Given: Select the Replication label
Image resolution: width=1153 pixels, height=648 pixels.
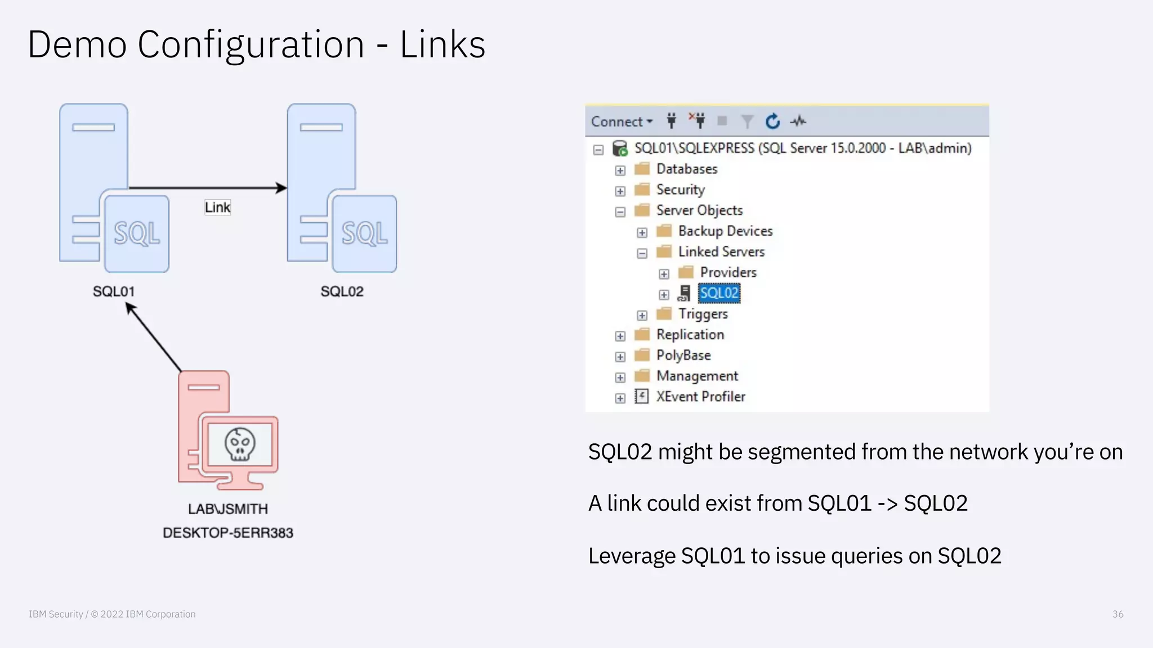Looking at the screenshot, I should point(690,335).
